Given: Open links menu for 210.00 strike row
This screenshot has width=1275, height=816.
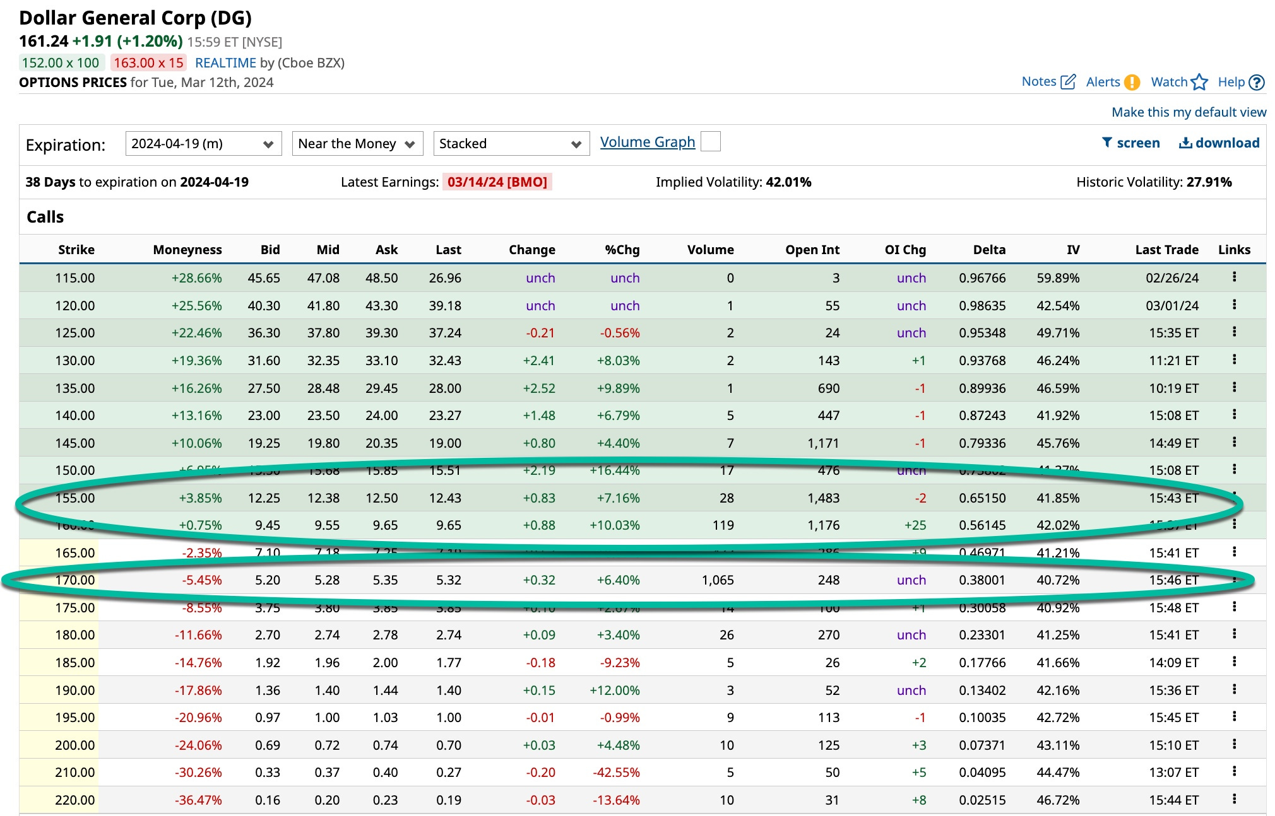Looking at the screenshot, I should pyautogui.click(x=1234, y=771).
